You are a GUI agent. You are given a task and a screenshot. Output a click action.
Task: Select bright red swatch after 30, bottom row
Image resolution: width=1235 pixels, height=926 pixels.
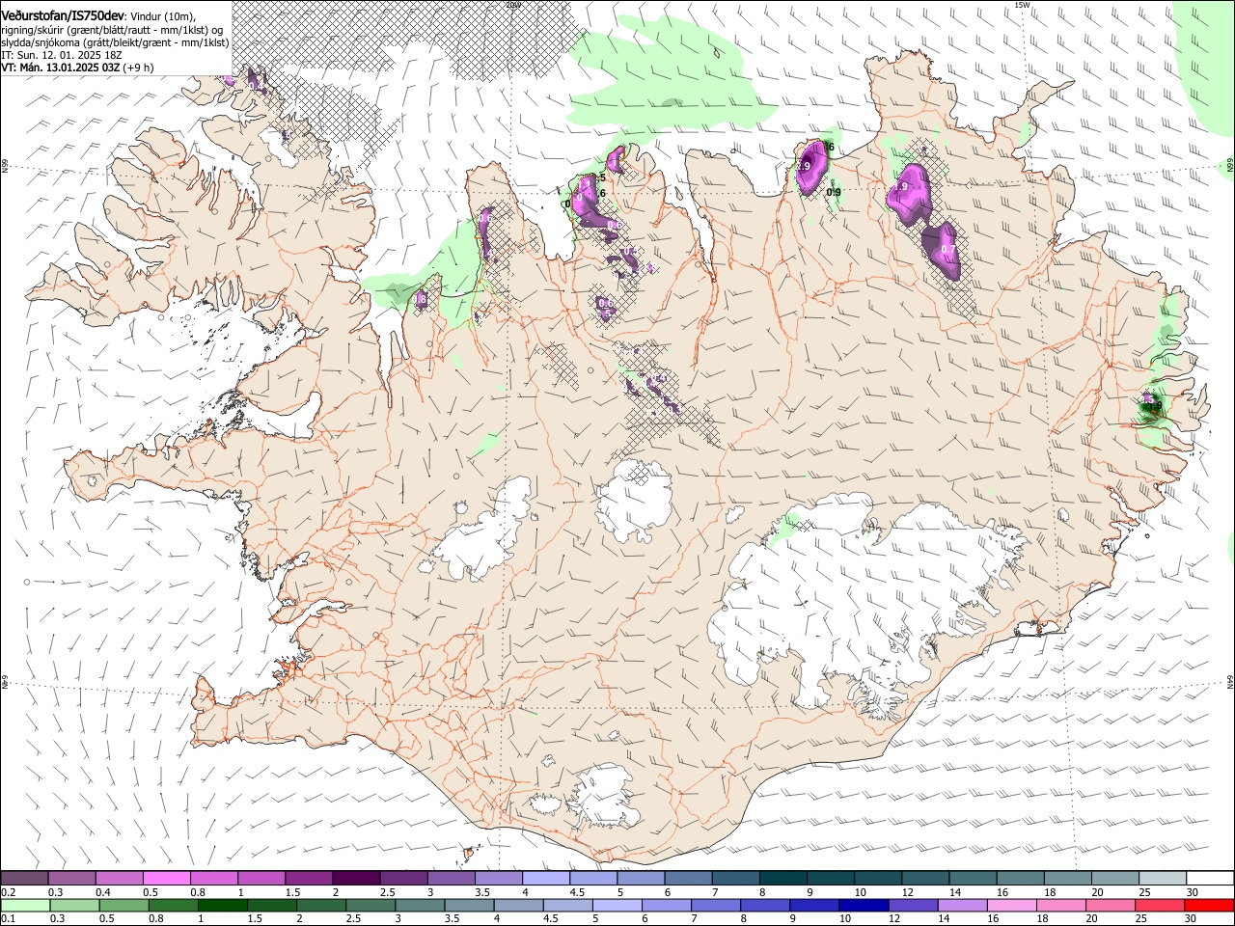1210,905
